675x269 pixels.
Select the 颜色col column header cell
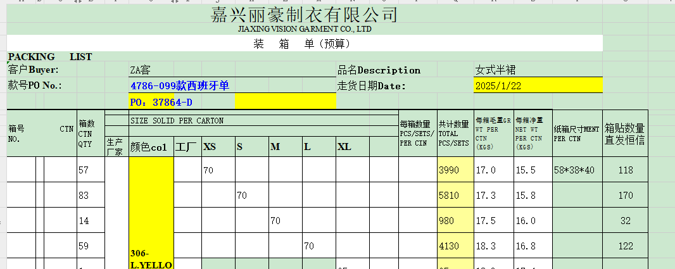(x=148, y=147)
